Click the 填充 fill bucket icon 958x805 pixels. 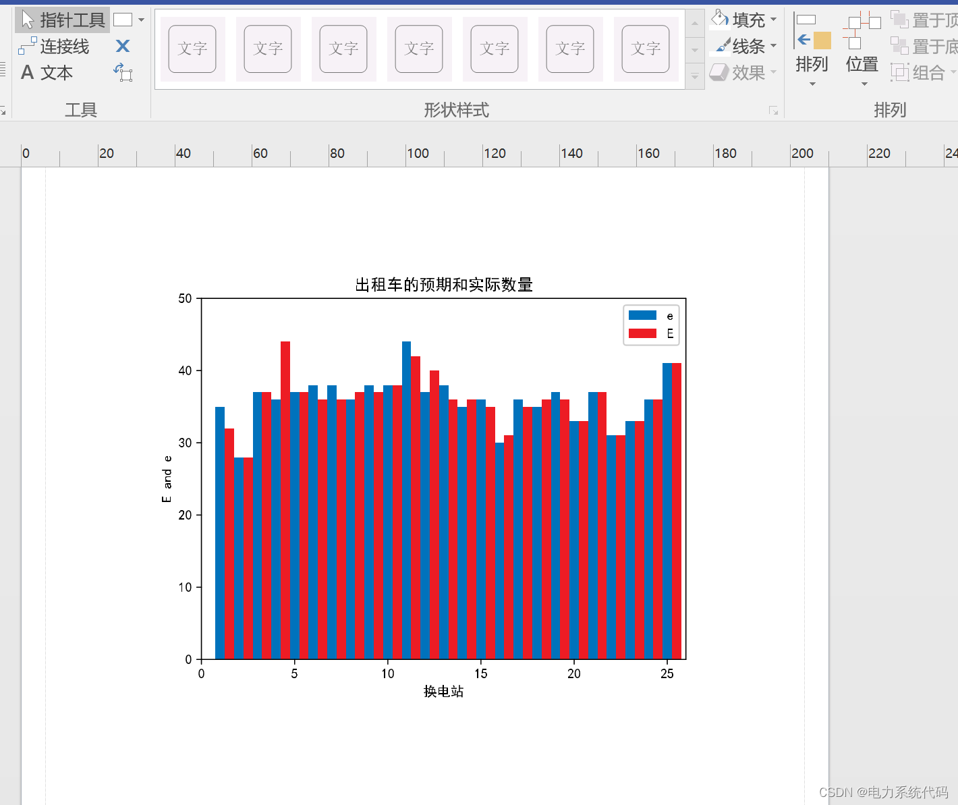click(719, 18)
